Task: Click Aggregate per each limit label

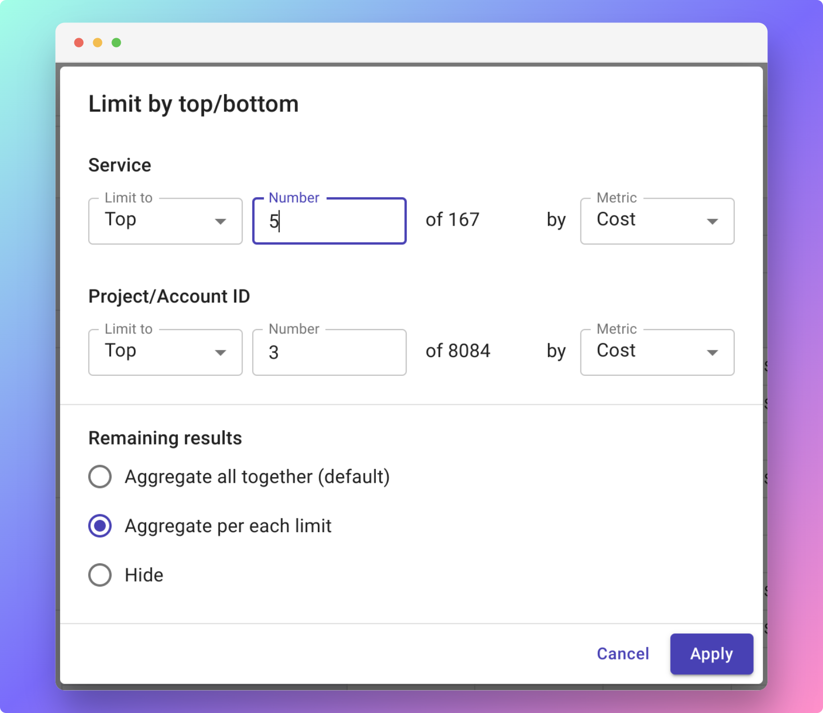Action: pos(228,526)
